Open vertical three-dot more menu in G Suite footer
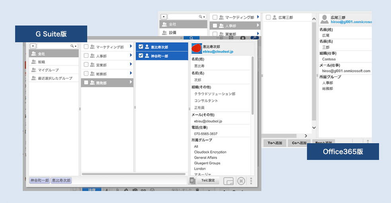The image size is (391, 203). (x=251, y=181)
